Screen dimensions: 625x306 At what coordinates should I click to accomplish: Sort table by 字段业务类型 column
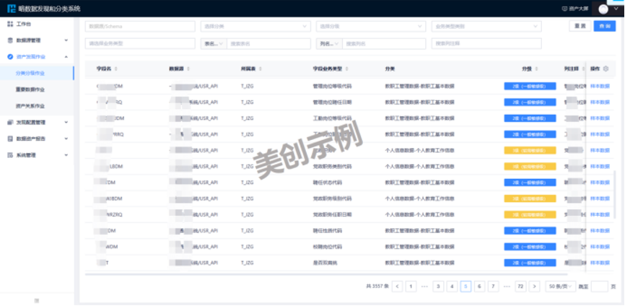coord(346,69)
